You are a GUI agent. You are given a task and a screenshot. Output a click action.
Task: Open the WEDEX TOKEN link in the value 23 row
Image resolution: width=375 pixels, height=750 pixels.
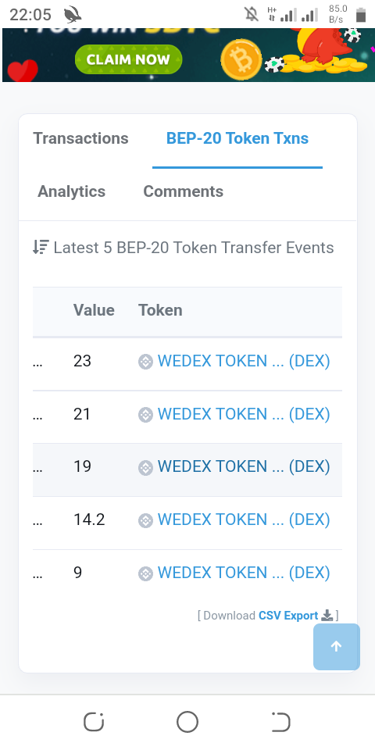pos(244,361)
